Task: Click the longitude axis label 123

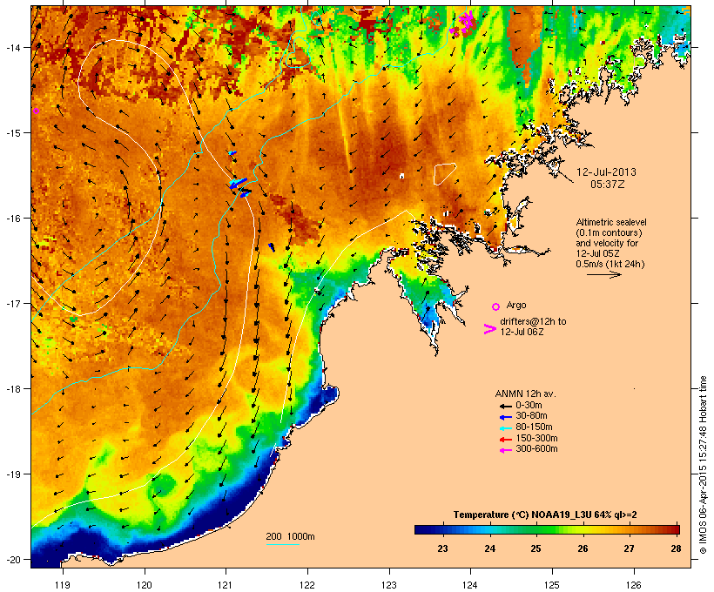Action: click(389, 585)
